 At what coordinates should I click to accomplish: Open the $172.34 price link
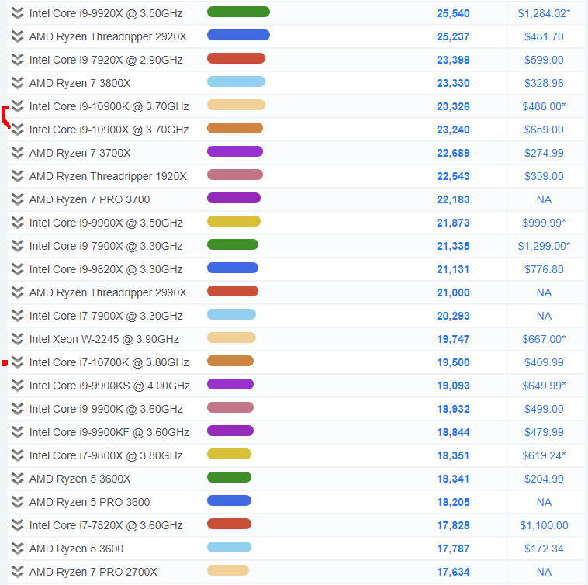tap(544, 549)
